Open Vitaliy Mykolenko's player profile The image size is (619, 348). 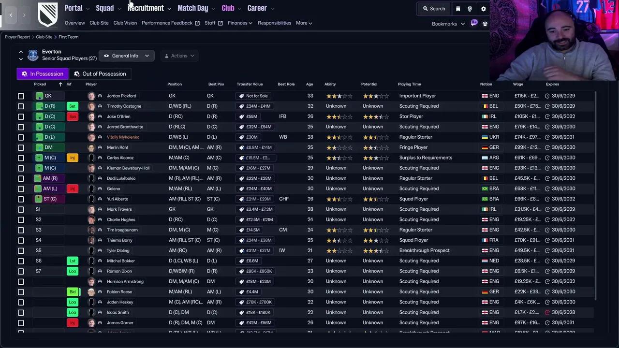[123, 137]
